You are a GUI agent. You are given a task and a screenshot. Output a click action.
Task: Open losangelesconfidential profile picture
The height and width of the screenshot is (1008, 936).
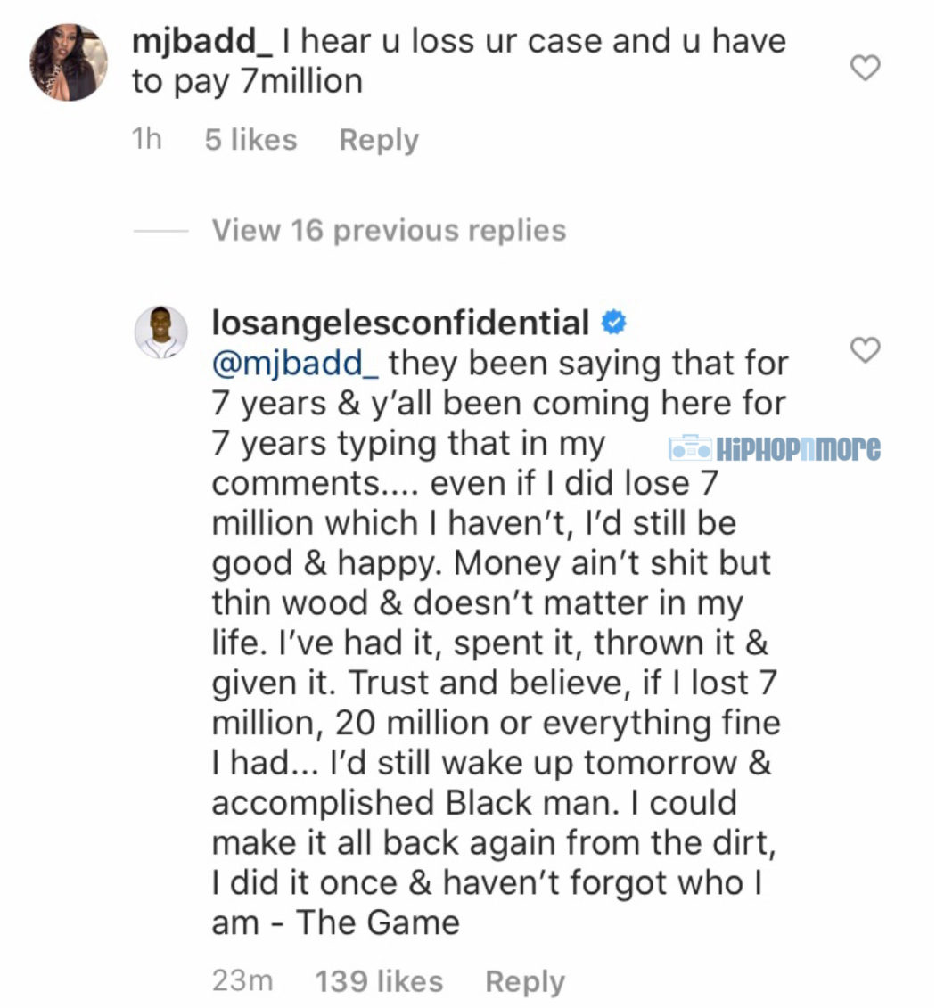pyautogui.click(x=160, y=332)
